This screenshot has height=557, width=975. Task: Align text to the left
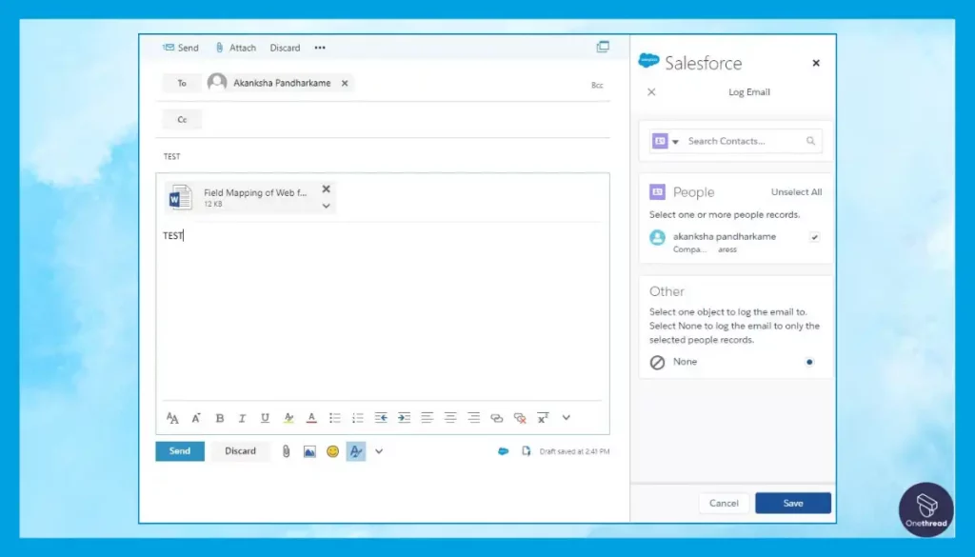tap(428, 418)
